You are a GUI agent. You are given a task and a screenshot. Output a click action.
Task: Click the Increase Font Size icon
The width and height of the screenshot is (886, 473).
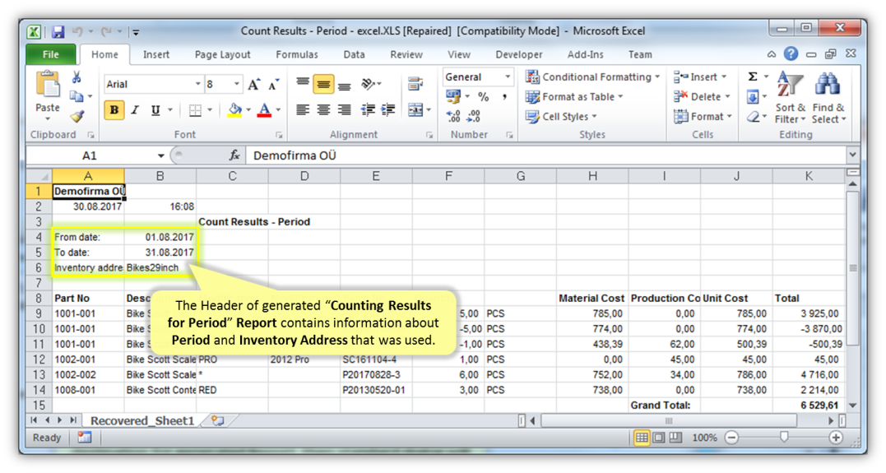[x=253, y=85]
